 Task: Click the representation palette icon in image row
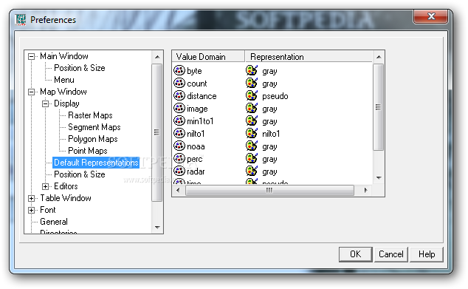(252, 108)
